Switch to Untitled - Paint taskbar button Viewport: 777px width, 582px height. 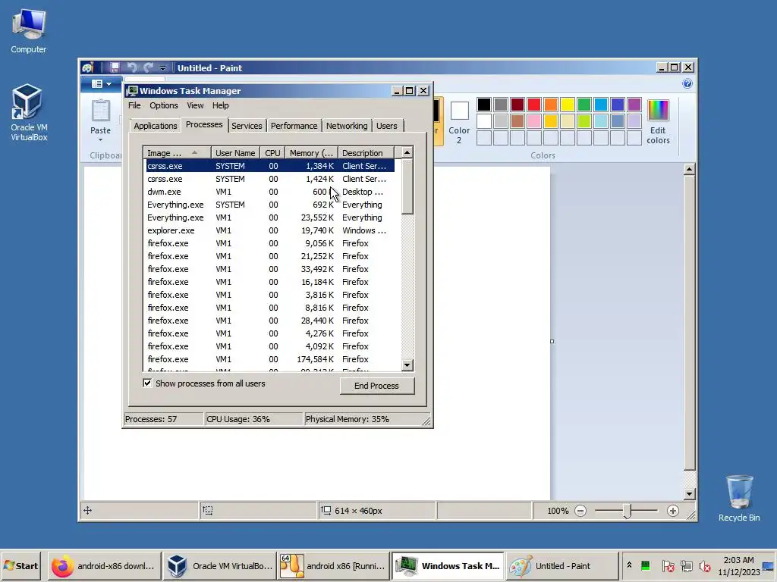(x=562, y=565)
